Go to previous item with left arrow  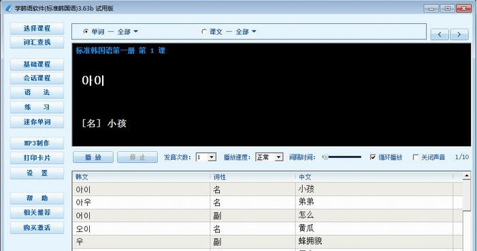440,35
